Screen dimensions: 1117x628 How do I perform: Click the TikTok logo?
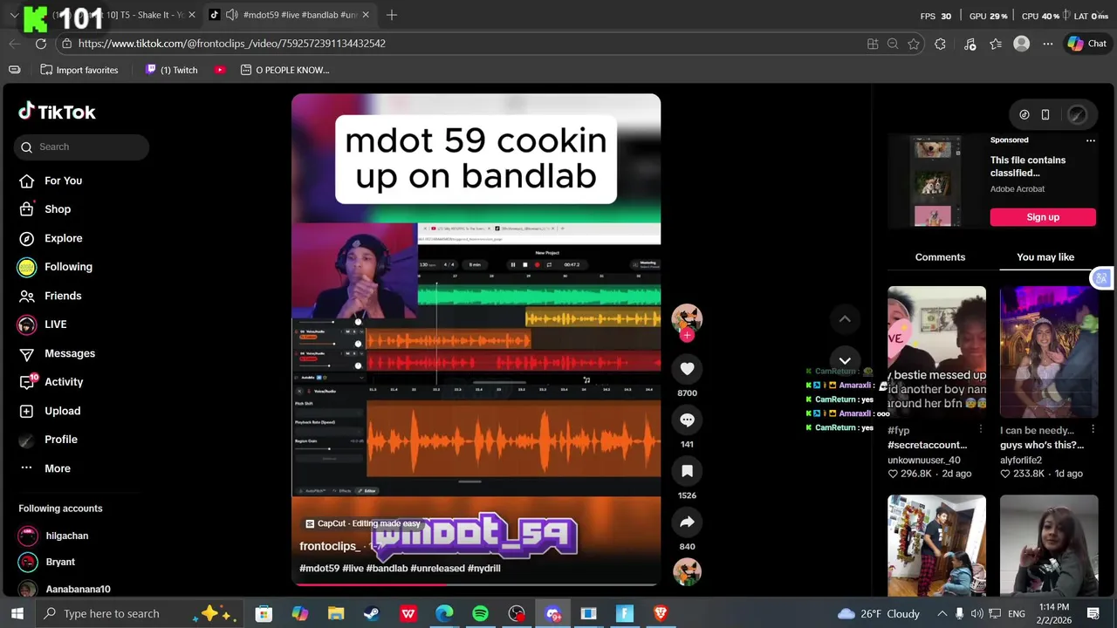tap(58, 112)
